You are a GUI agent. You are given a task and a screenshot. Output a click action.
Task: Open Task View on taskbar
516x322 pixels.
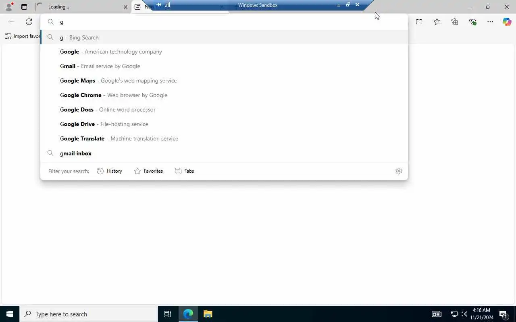pos(168,314)
